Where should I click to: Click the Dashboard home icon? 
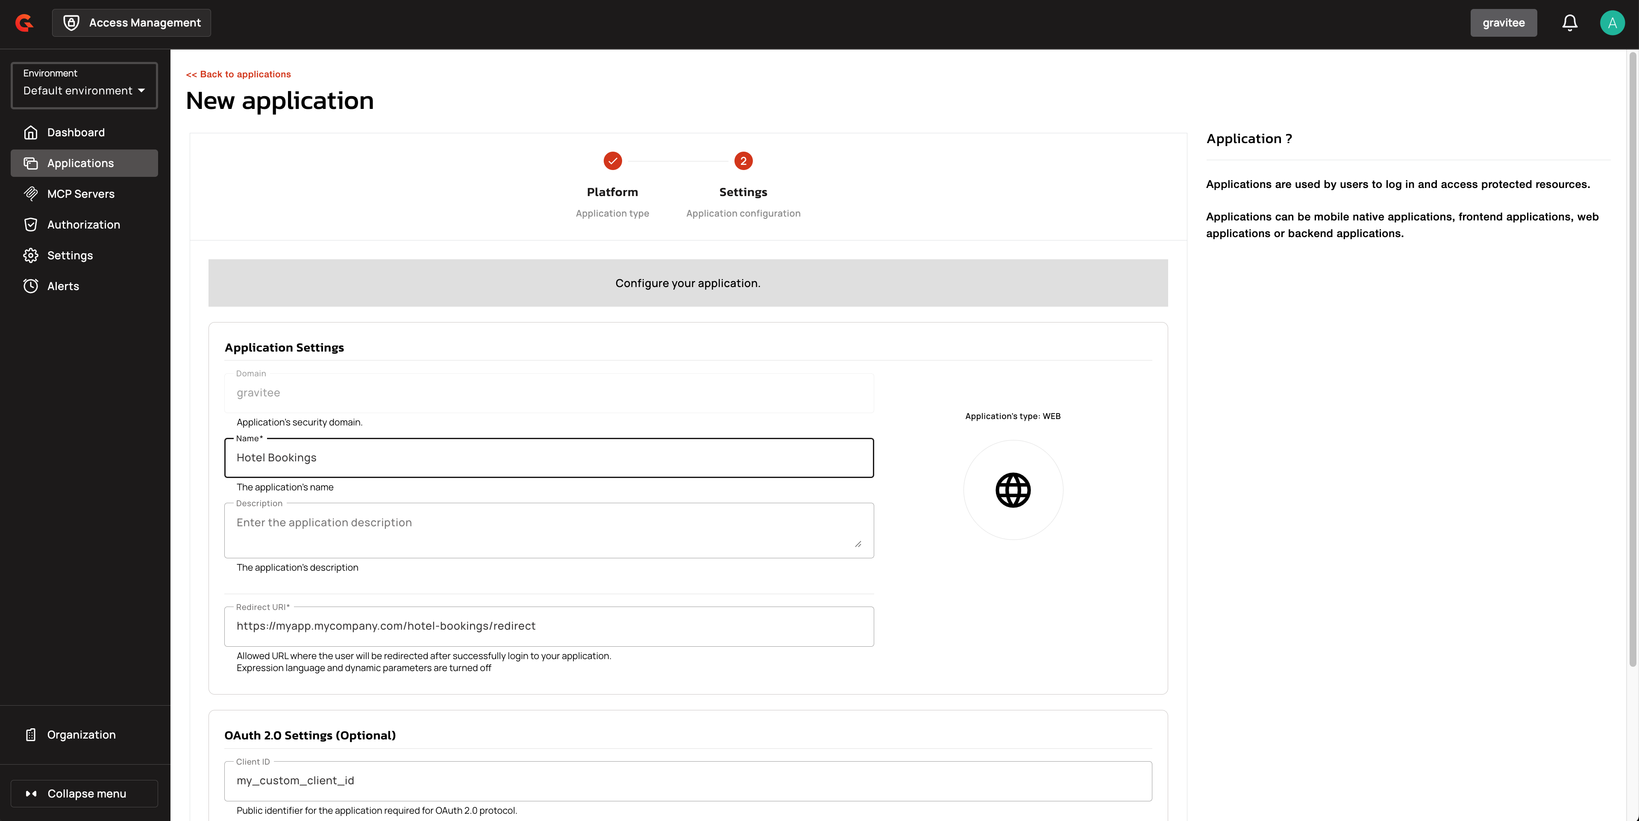pos(30,132)
